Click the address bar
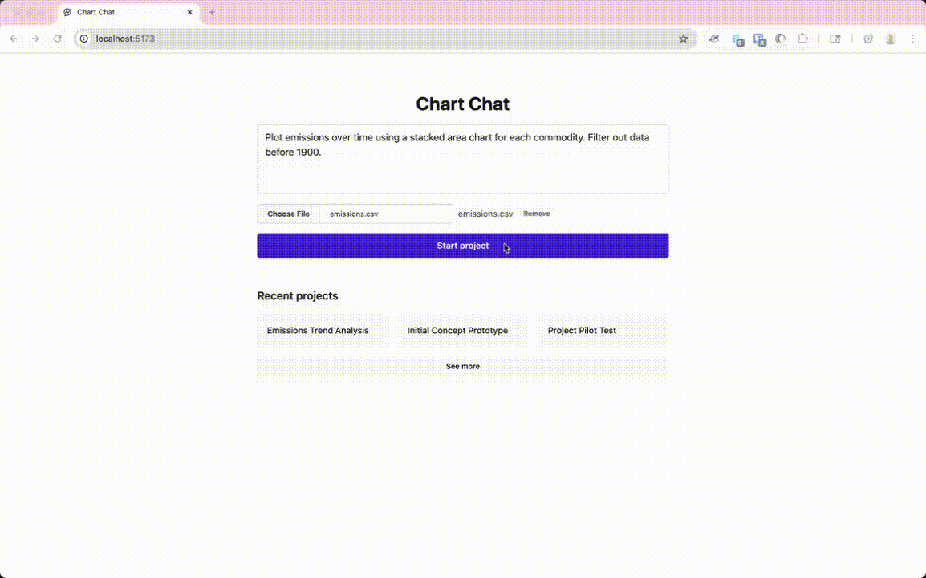Image resolution: width=926 pixels, height=578 pixels. coord(321,38)
